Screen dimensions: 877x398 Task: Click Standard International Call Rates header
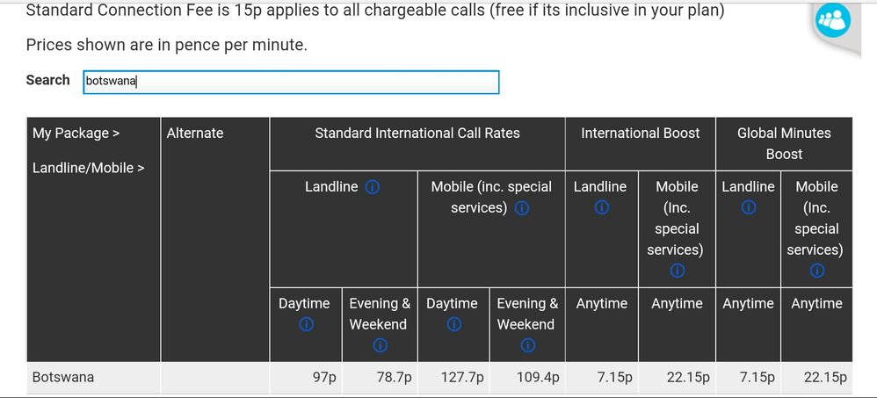tap(417, 134)
